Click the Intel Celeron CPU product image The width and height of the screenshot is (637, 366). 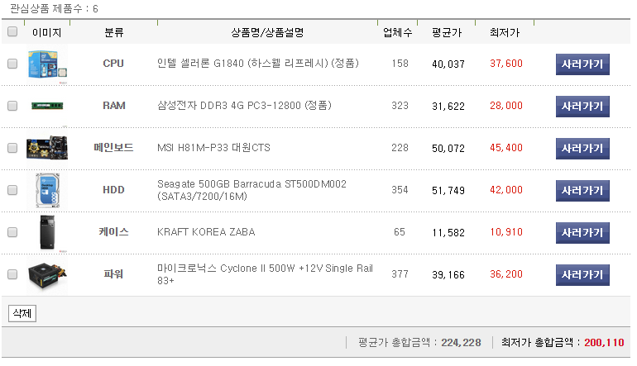(x=47, y=64)
